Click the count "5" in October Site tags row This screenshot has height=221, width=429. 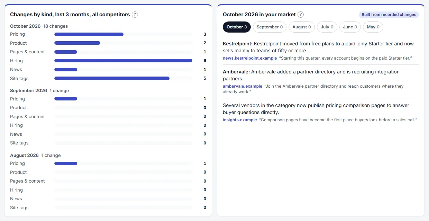[x=205, y=78]
